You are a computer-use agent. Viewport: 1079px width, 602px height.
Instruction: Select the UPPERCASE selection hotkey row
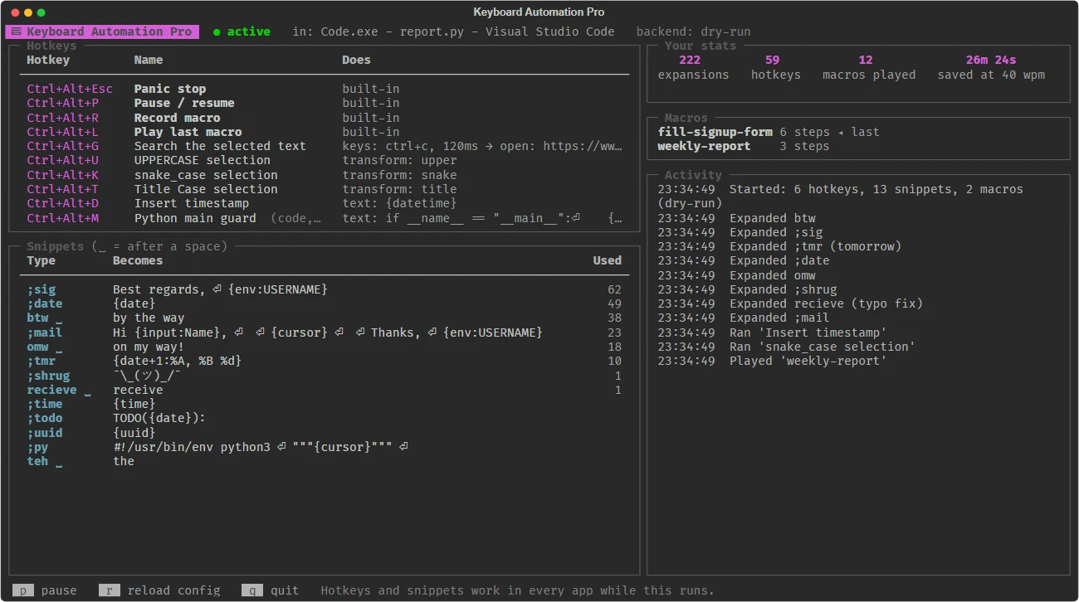325,160
